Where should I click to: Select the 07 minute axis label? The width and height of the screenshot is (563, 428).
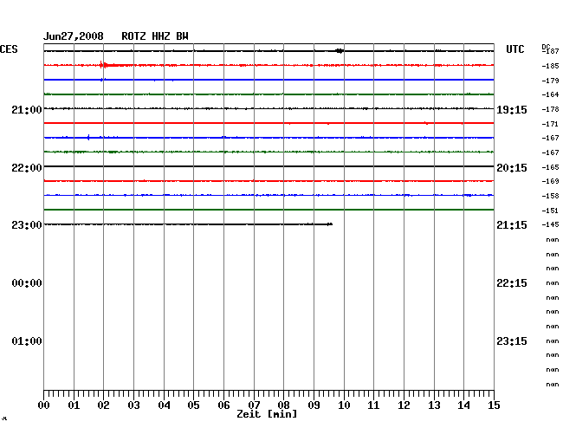(x=254, y=405)
